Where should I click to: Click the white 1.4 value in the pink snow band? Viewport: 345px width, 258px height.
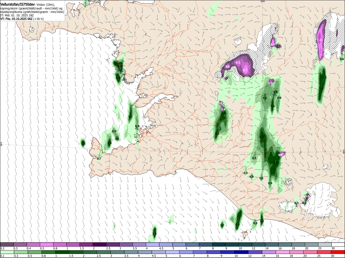319,40
